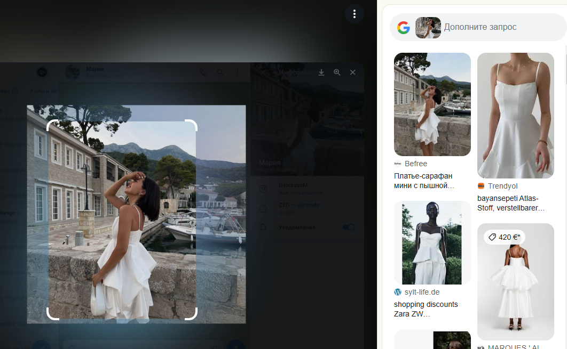This screenshot has width=567, height=349.
Task: Open the chat header three-dot menu
Action: coord(237,72)
